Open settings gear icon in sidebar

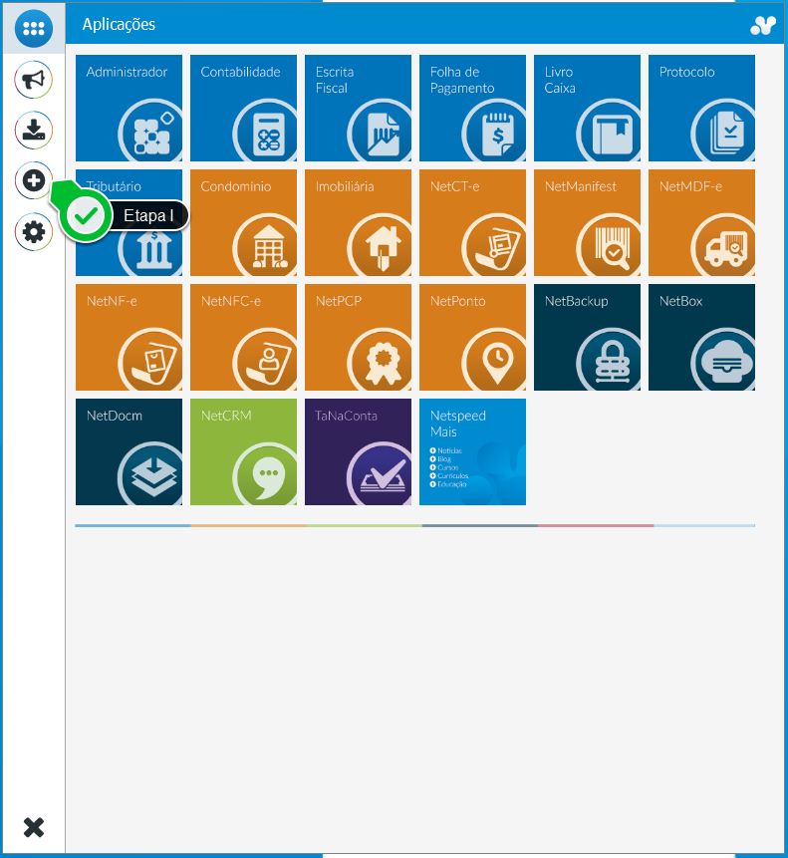coord(34,232)
